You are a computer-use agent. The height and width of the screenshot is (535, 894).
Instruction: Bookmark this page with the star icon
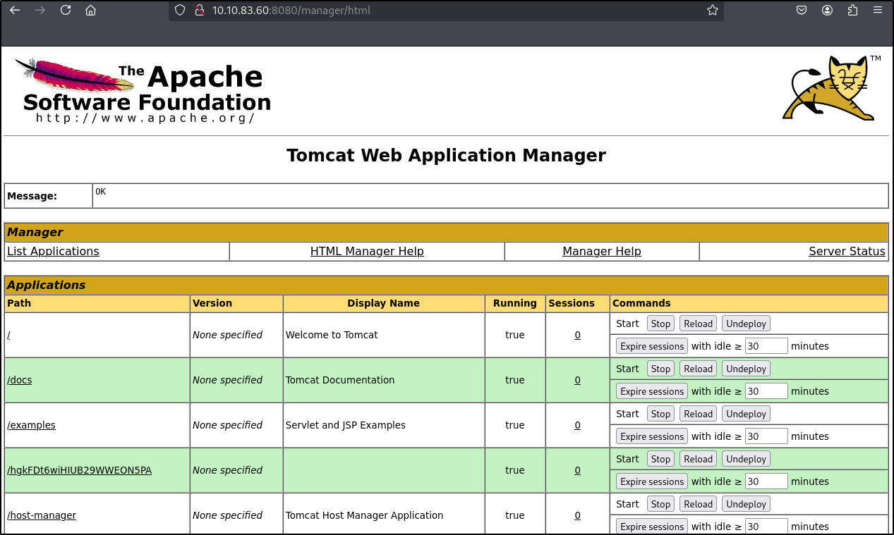712,11
